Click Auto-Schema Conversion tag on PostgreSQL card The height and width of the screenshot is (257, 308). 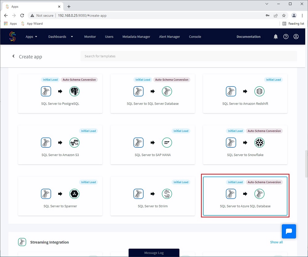point(79,80)
